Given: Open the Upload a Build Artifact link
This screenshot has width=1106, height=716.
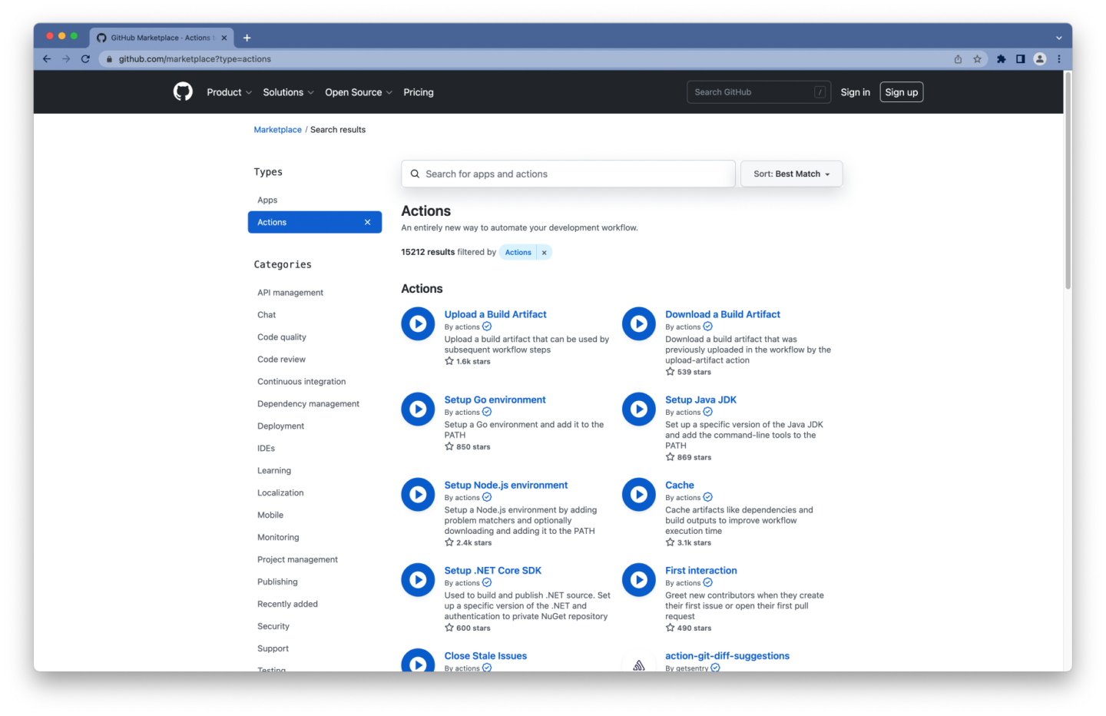Looking at the screenshot, I should [x=495, y=314].
